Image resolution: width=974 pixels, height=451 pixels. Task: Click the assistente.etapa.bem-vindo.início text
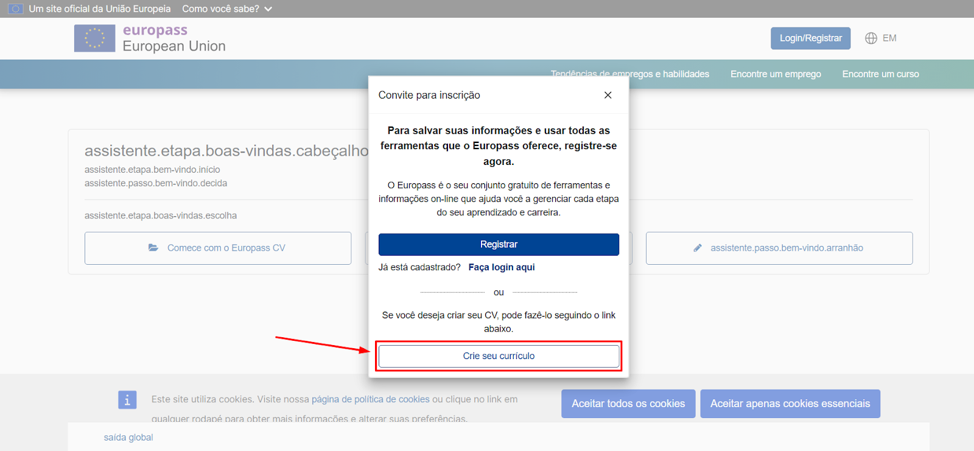(x=152, y=170)
